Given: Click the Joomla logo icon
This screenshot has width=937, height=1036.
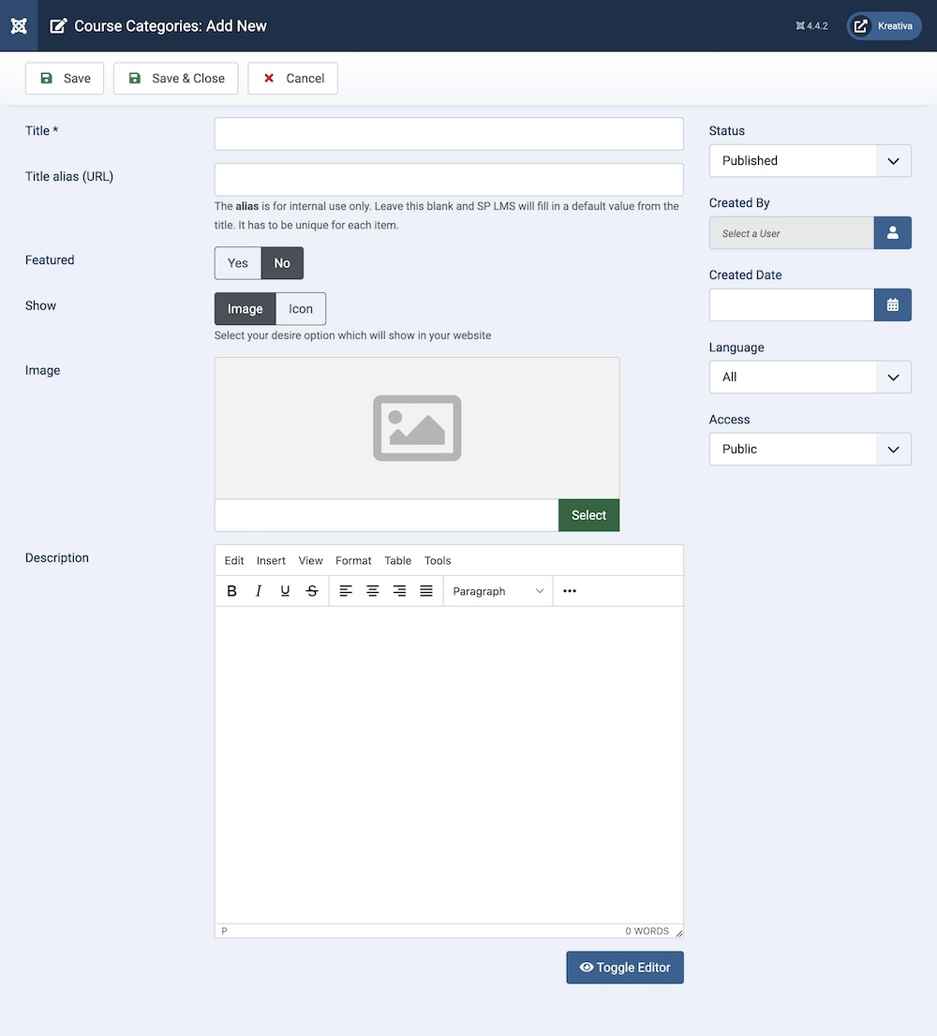Looking at the screenshot, I should tap(19, 25).
